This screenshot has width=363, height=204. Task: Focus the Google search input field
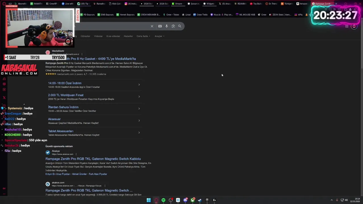[x=112, y=26]
